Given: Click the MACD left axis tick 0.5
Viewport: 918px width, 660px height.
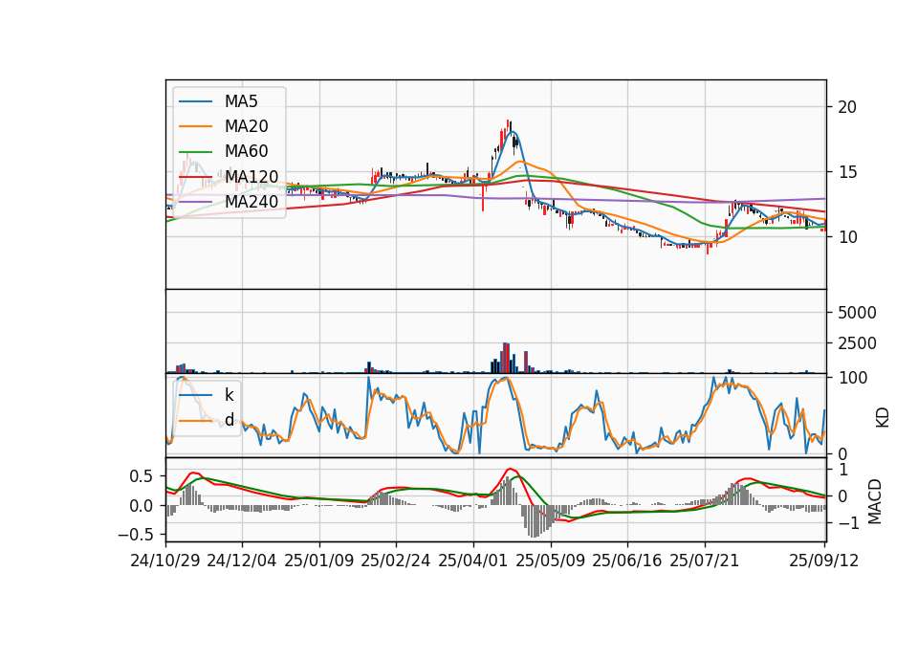Looking at the screenshot, I should pos(142,476).
